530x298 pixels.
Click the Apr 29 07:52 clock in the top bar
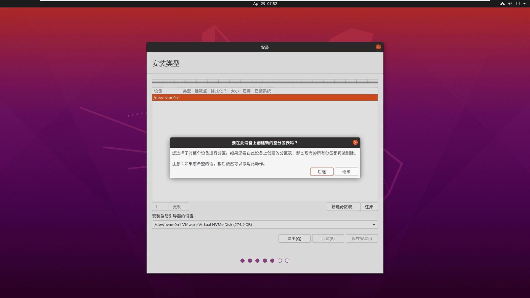point(265,4)
